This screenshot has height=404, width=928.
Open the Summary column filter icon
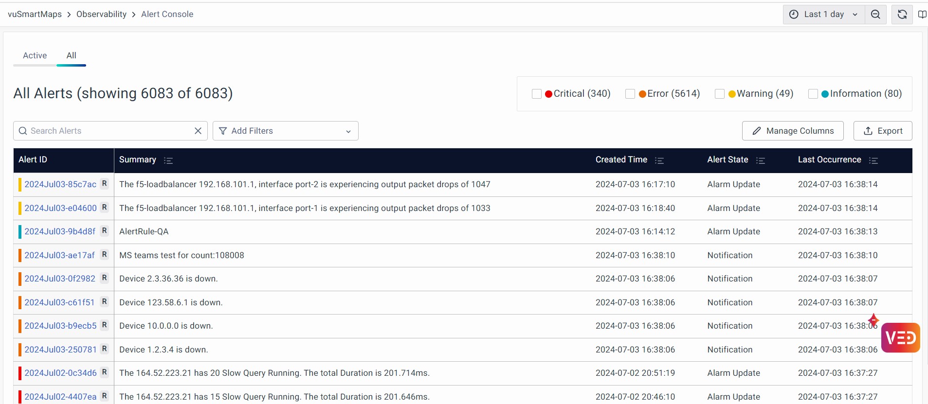168,160
